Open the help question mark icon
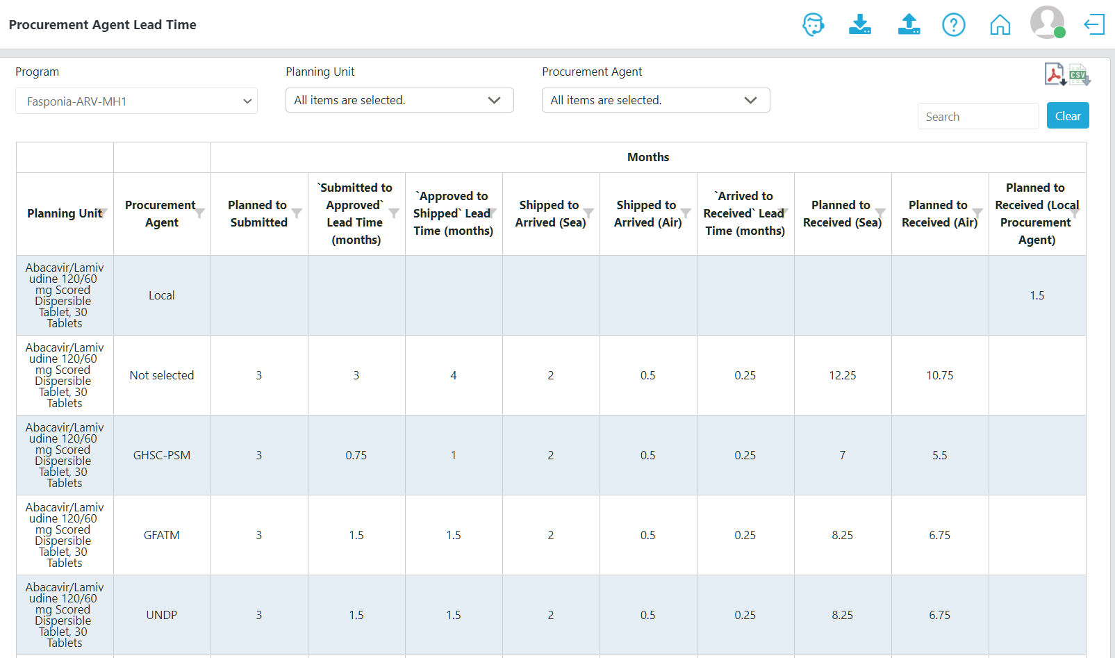The image size is (1115, 658). (954, 25)
